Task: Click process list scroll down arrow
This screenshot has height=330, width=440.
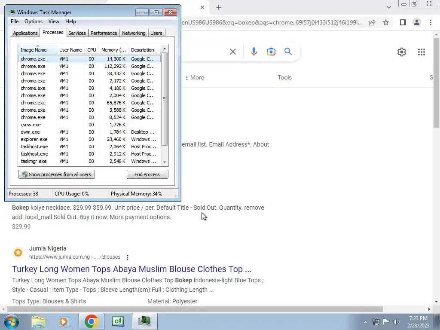Action: click(x=165, y=162)
